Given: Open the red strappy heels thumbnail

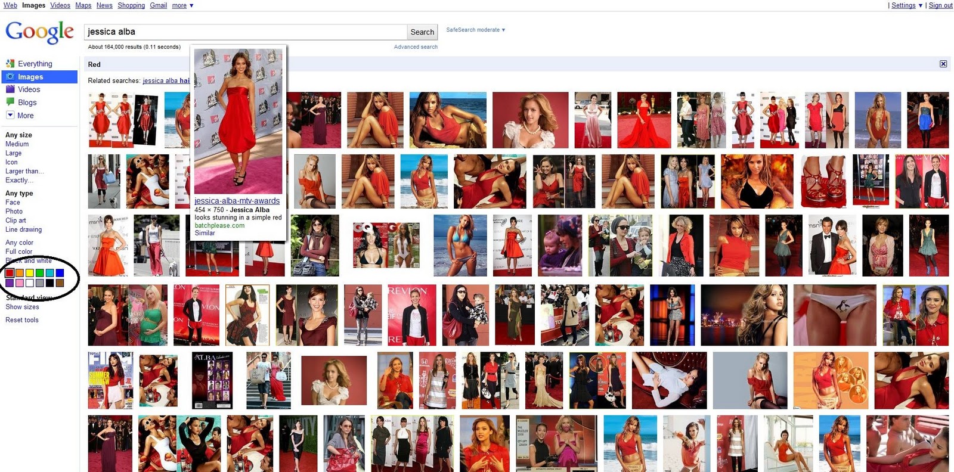Looking at the screenshot, I should [x=823, y=181].
